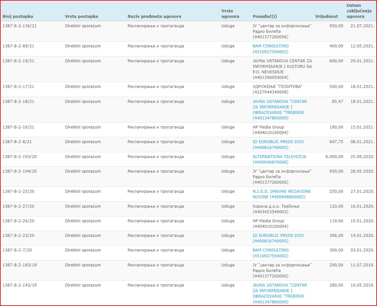Screen dimensions: 377x306
Task: Open ID EUROBLIC PRESS DOO link in row 1387-8-2-23/20
Action: point(278,238)
